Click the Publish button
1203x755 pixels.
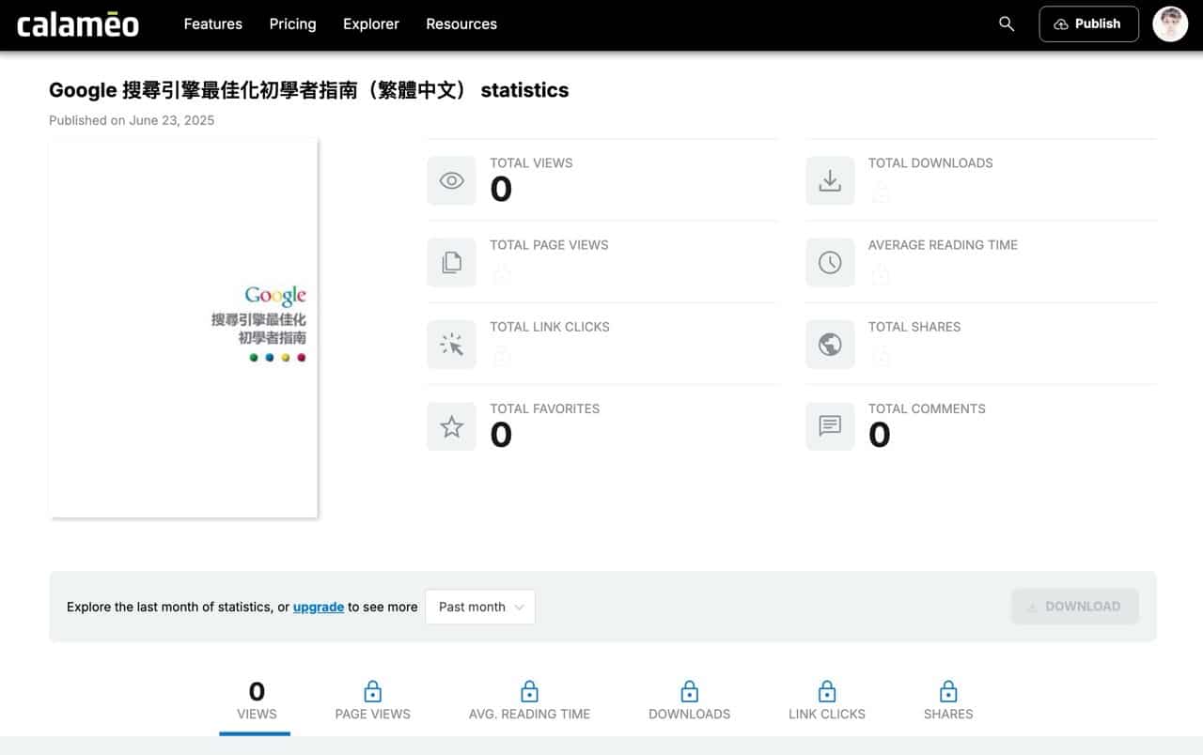(x=1088, y=24)
